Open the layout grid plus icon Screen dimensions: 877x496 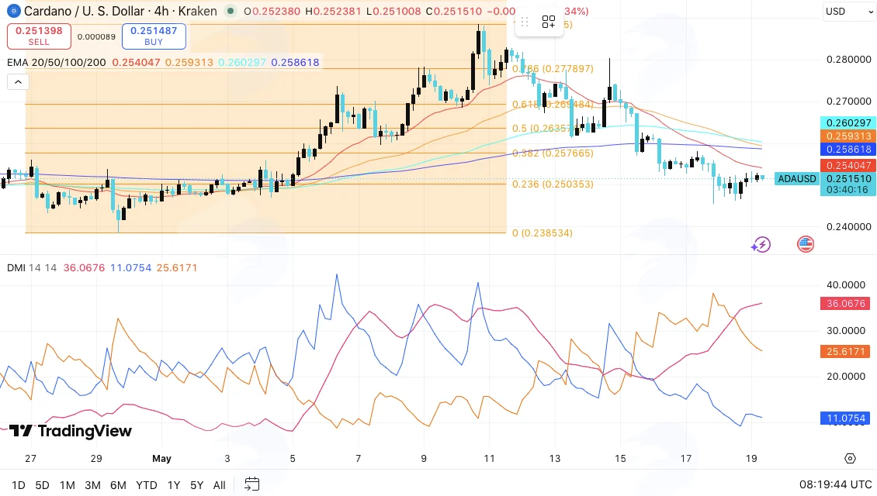pyautogui.click(x=548, y=22)
